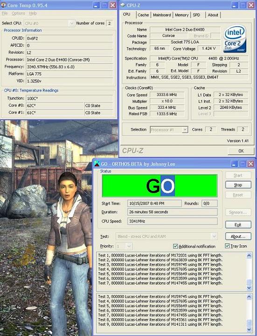Minimize the ORTHOS window
257x336 pixels.
tap(234, 164)
